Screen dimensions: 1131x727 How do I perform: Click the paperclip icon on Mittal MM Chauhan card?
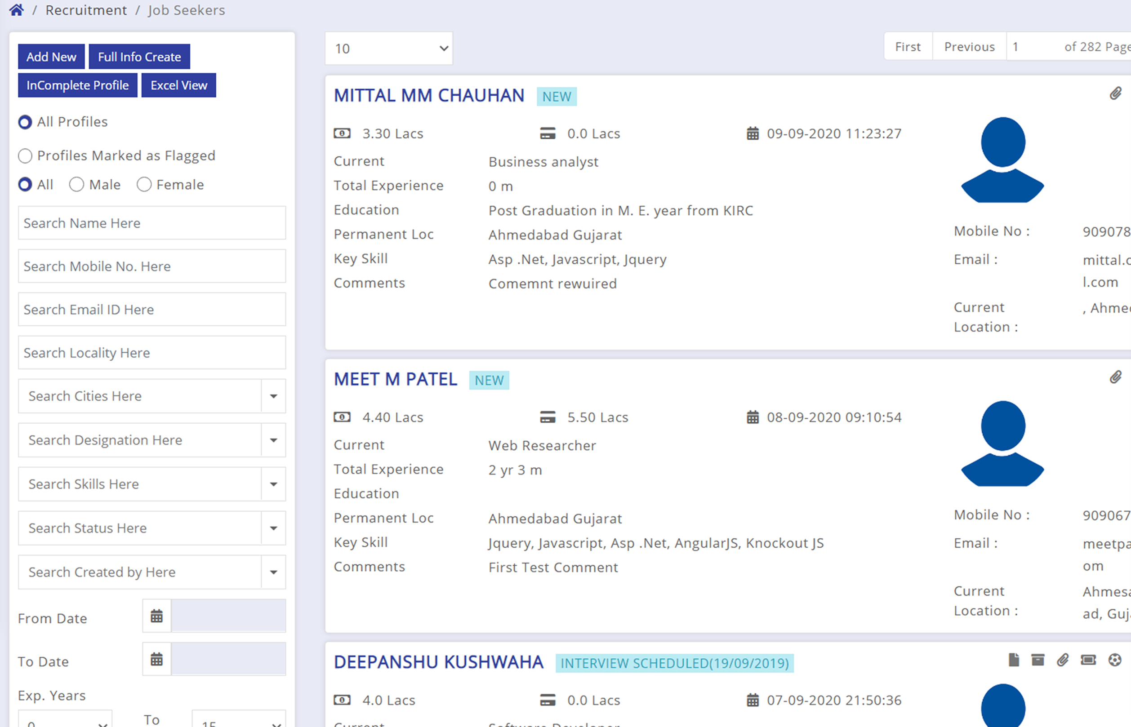click(1115, 93)
